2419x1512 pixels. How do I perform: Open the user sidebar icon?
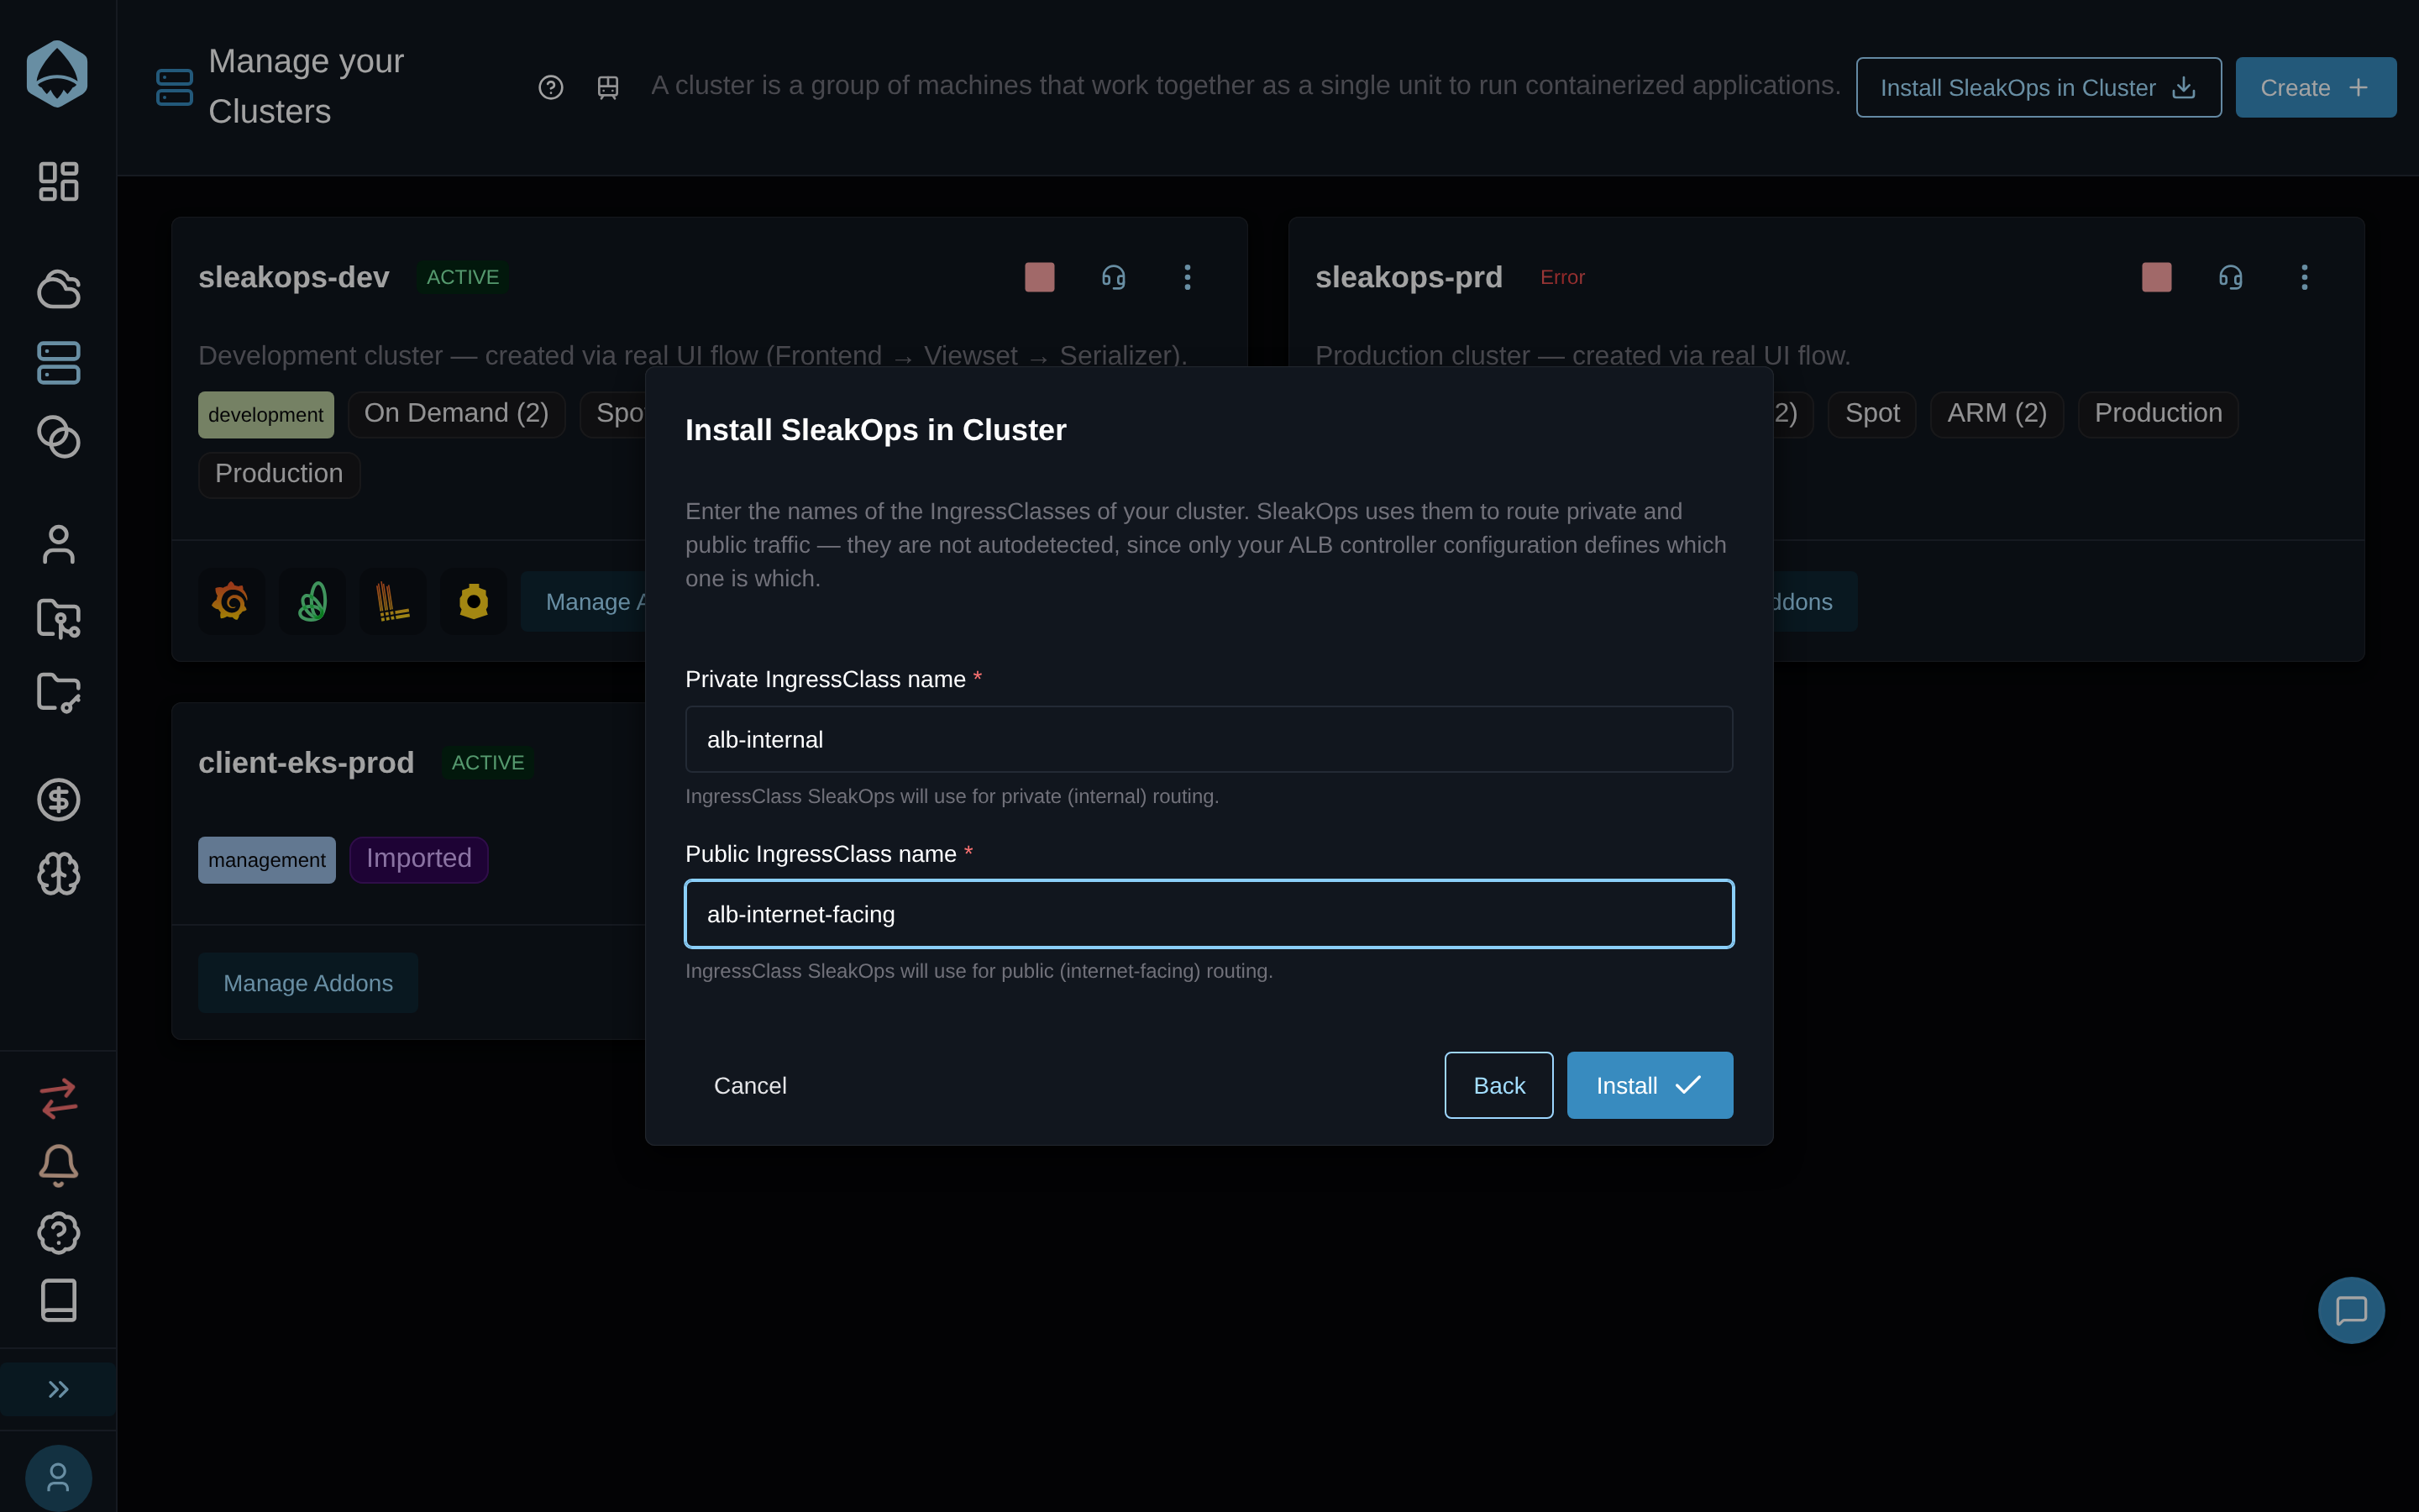58,545
